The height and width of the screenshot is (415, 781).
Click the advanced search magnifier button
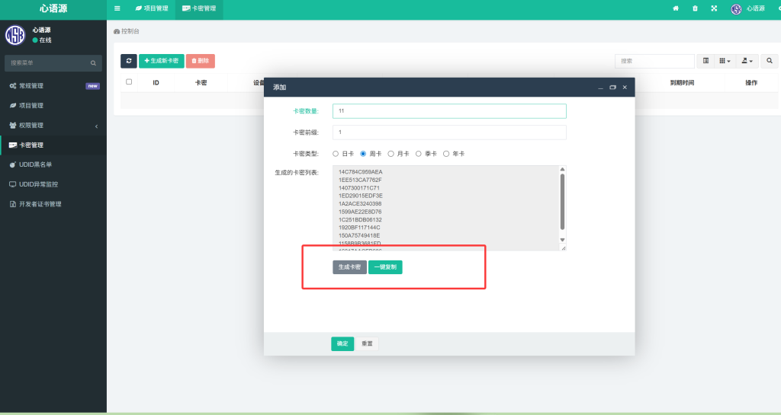click(x=770, y=61)
